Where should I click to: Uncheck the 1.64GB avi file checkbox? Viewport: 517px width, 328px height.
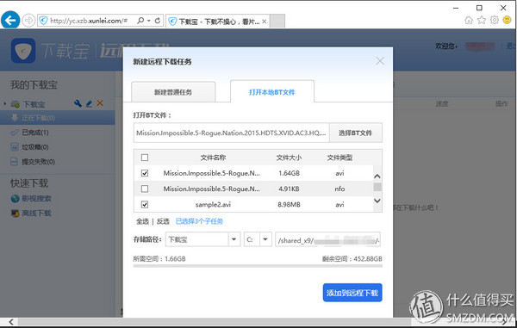pos(145,173)
